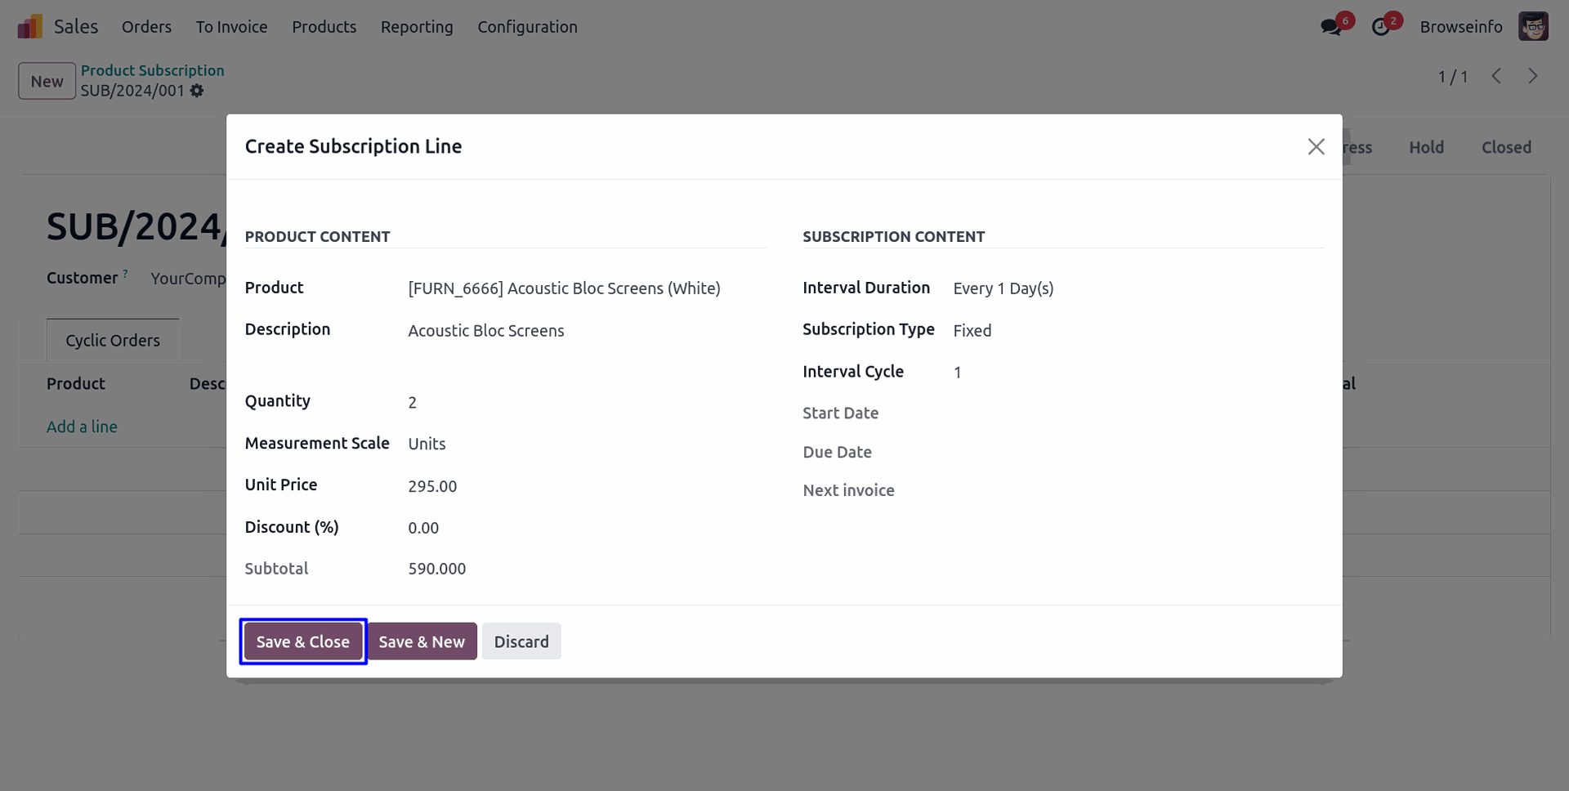Viewport: 1569px width, 791px height.
Task: Click the Sales app logo icon
Action: click(x=29, y=27)
